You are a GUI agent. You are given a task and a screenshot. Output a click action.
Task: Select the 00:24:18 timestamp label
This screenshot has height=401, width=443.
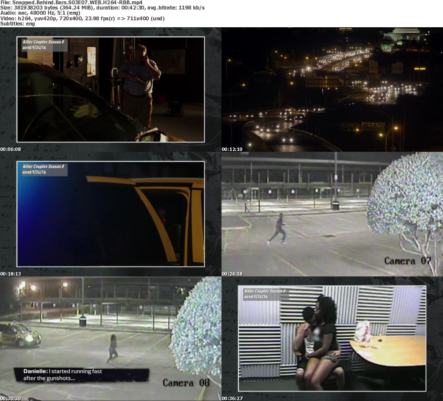point(232,274)
